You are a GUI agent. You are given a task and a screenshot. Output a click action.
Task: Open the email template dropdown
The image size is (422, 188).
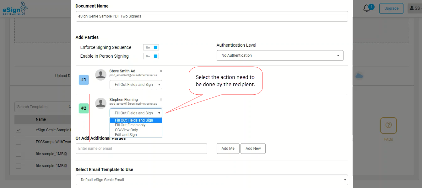tap(212, 180)
